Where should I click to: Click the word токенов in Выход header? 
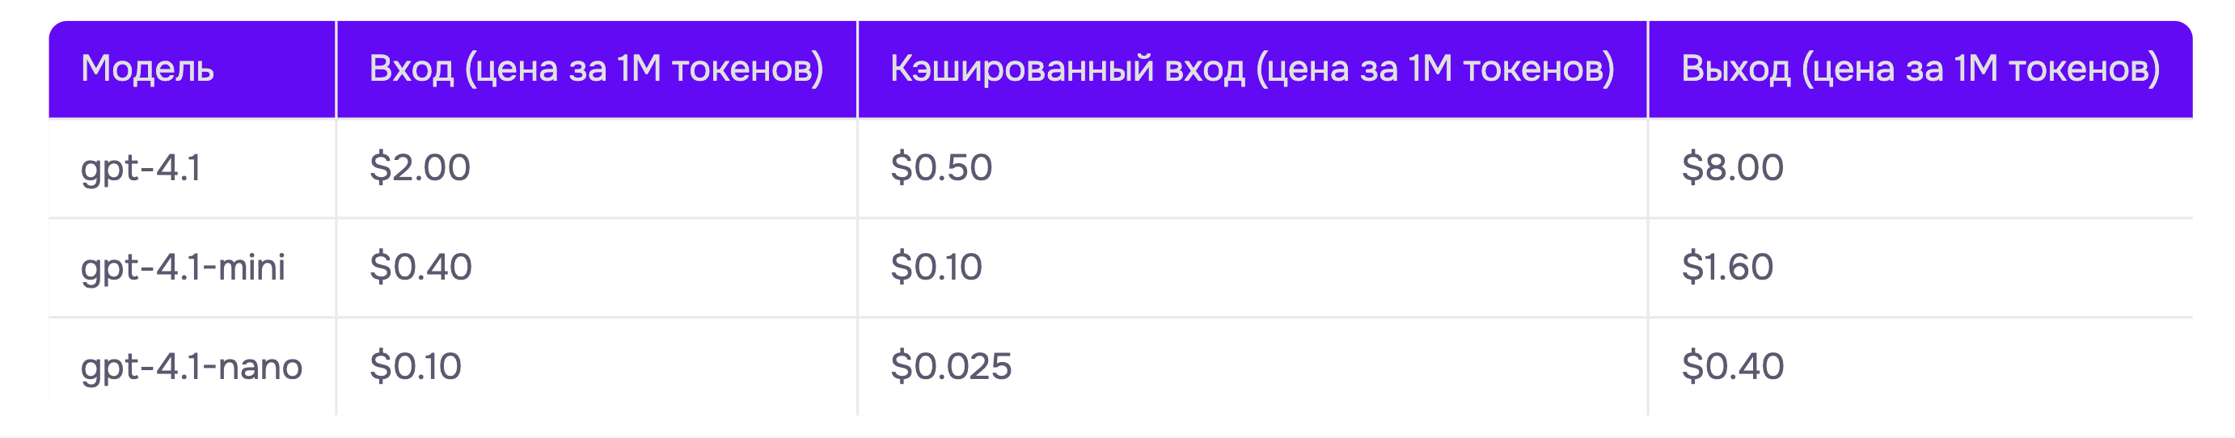(2078, 69)
